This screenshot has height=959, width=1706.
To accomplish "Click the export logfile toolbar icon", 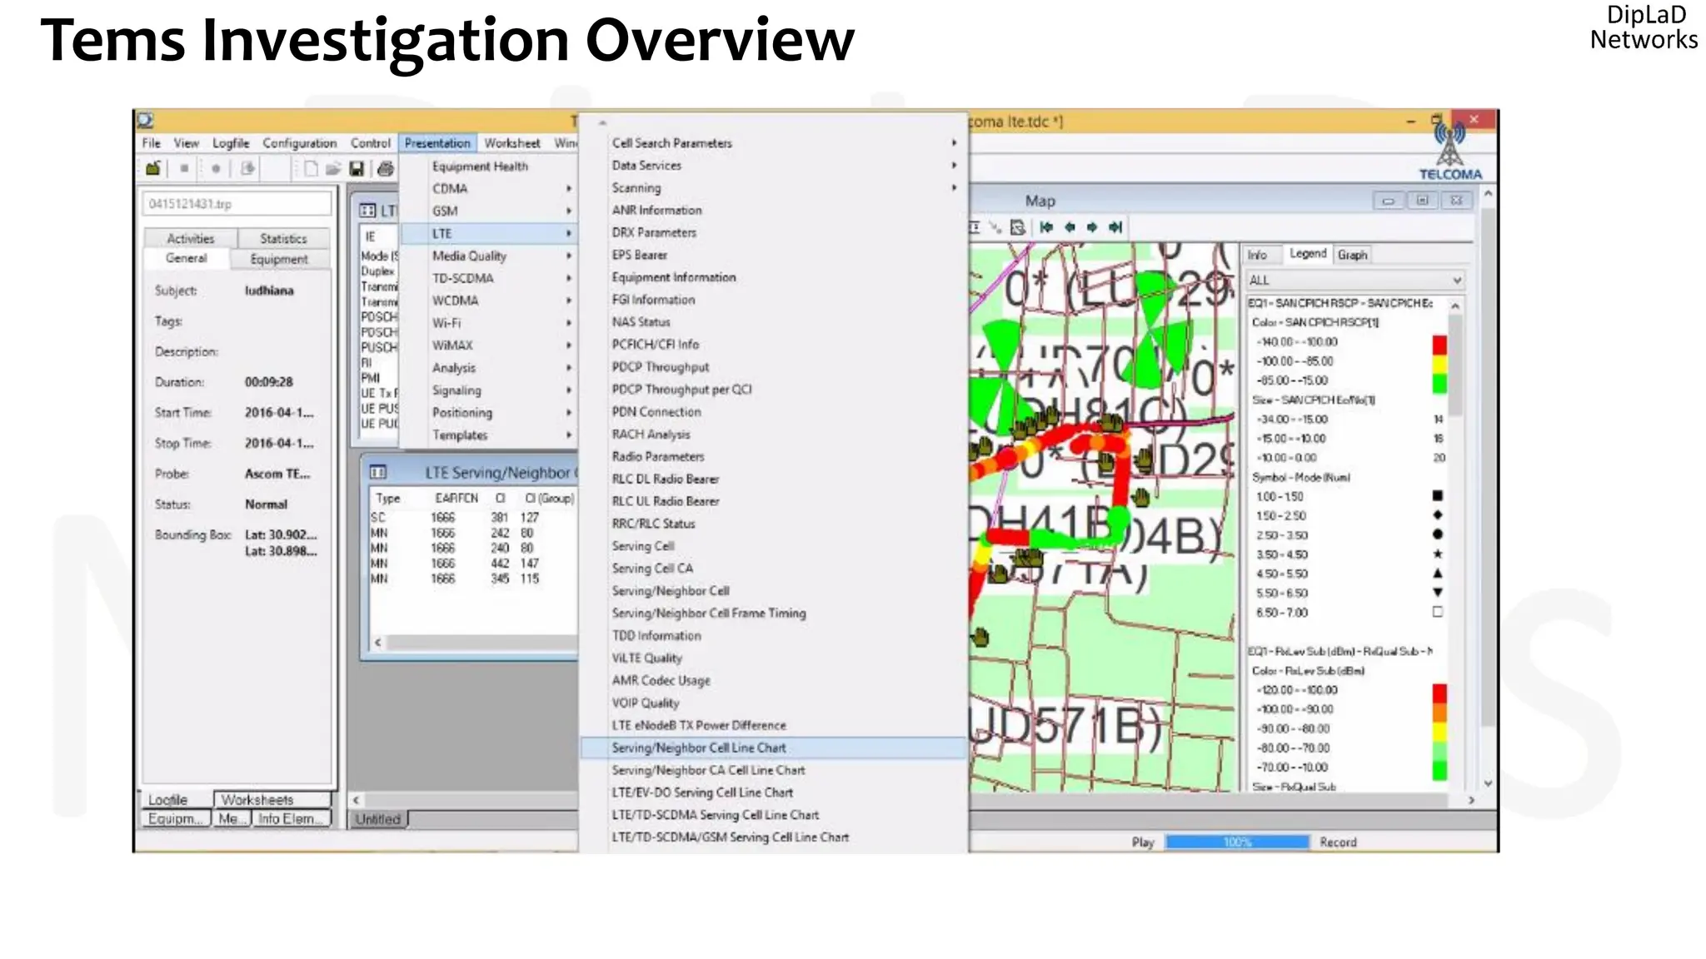I will [x=247, y=169].
